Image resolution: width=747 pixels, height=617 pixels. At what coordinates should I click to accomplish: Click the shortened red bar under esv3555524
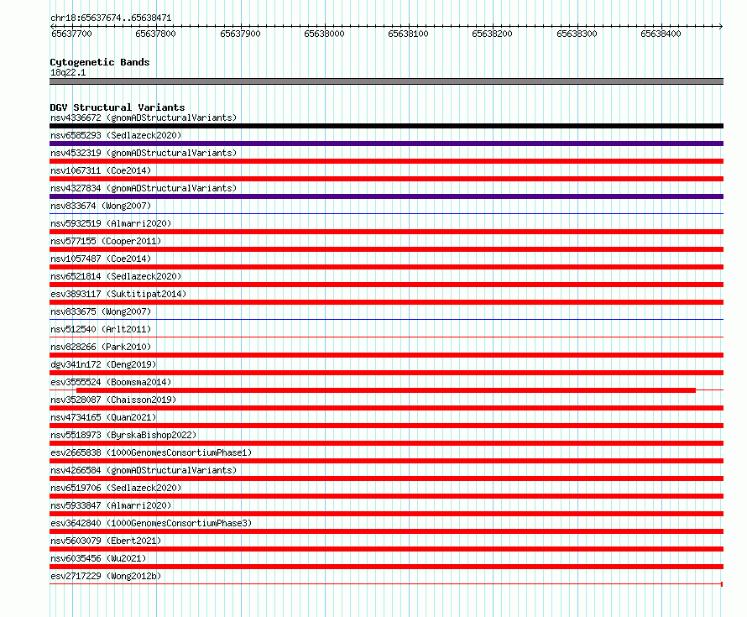pos(386,390)
